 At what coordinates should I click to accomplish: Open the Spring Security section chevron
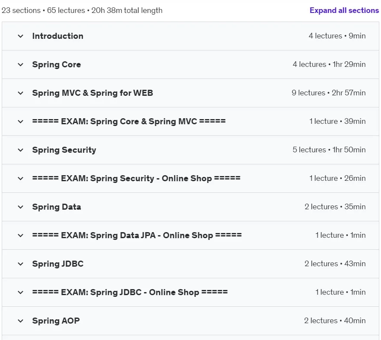point(21,150)
